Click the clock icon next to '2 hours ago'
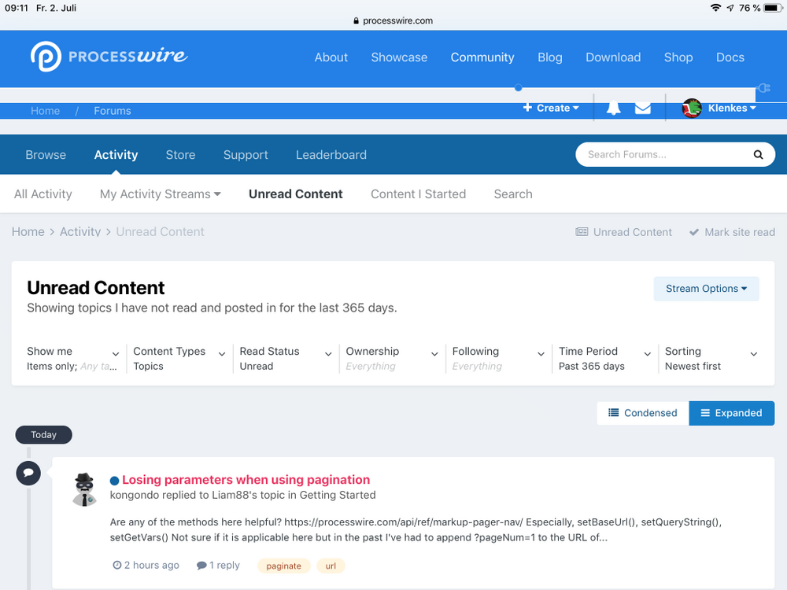This screenshot has width=787, height=590. (116, 565)
